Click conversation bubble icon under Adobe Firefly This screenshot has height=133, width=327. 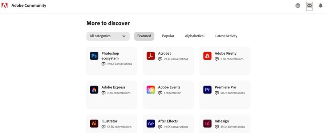(217, 59)
